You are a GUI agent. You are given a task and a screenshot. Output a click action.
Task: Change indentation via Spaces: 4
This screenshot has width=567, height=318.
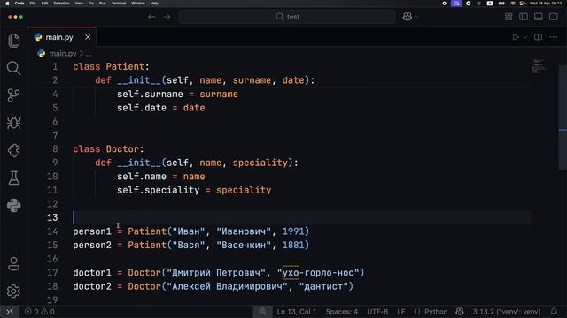342,312
